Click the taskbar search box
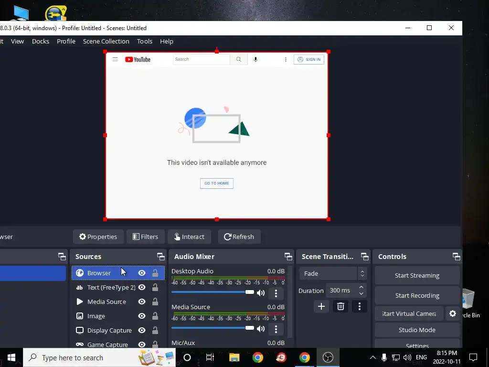Screen dimensions: 489x367 (x=99, y=357)
